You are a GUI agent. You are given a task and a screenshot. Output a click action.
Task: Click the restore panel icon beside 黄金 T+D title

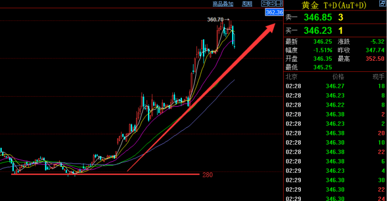pos(383,3)
